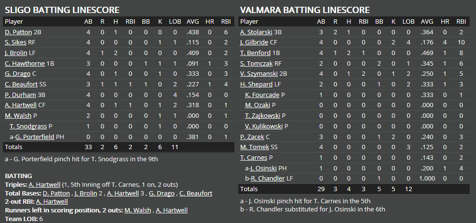476x223 pixels.
Task: Click A. Hartwell link beside 2-out RBI
Action: click(x=52, y=202)
